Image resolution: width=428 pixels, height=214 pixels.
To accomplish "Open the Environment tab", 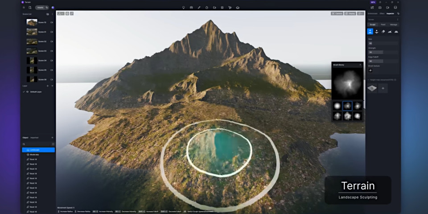I will pyautogui.click(x=372, y=13).
